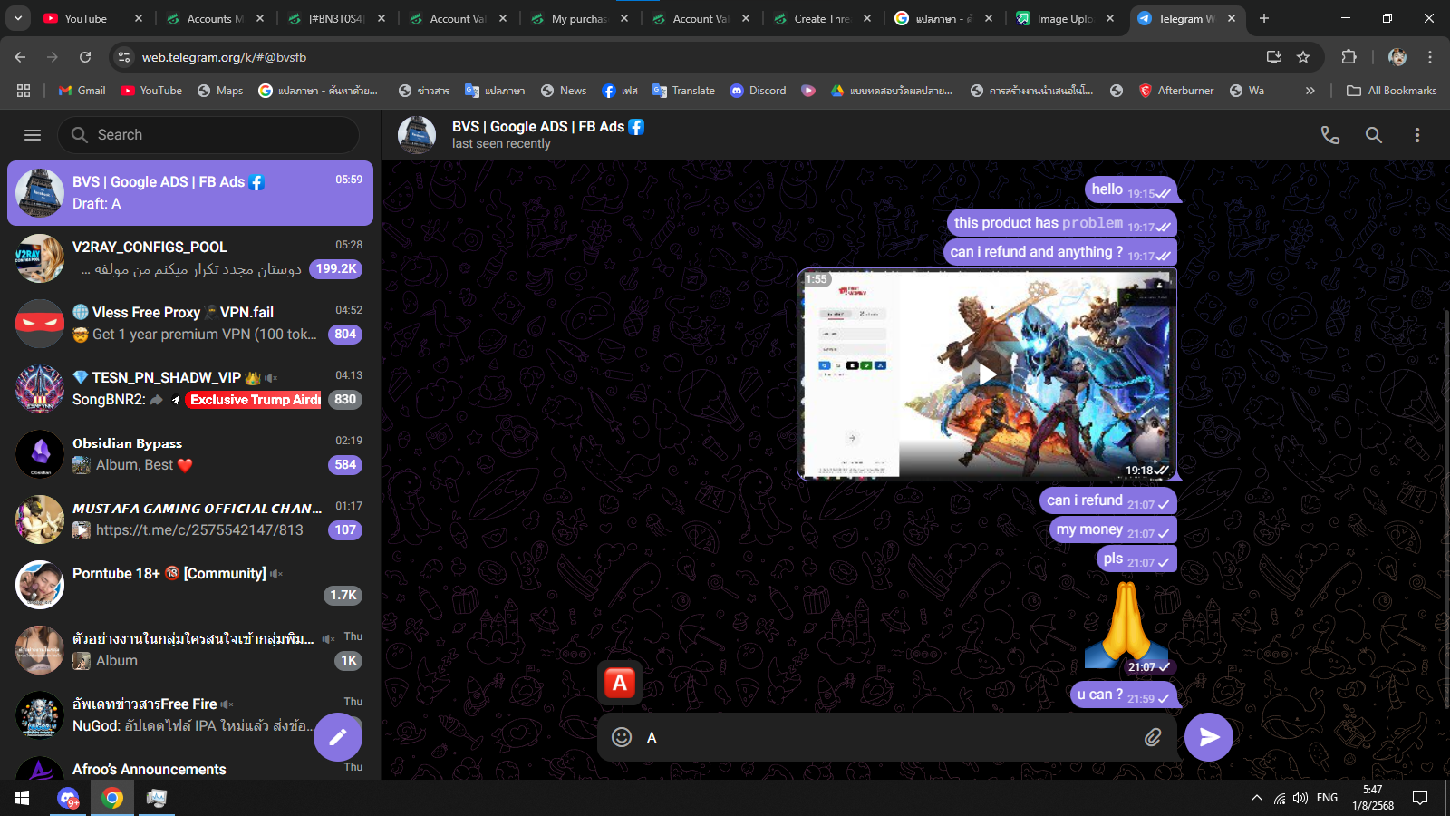1450x816 pixels.
Task: Click the 'my money' message bubble
Action: [x=1113, y=529]
